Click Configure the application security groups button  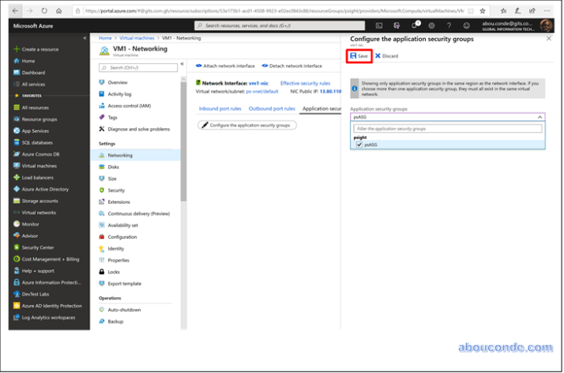(247, 125)
